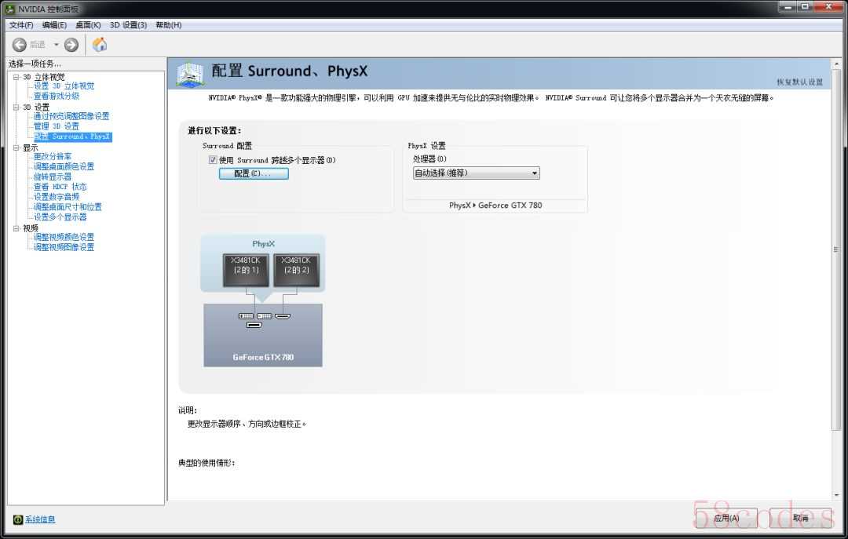Select 设置 3D 立体视觉 in tree

point(64,86)
